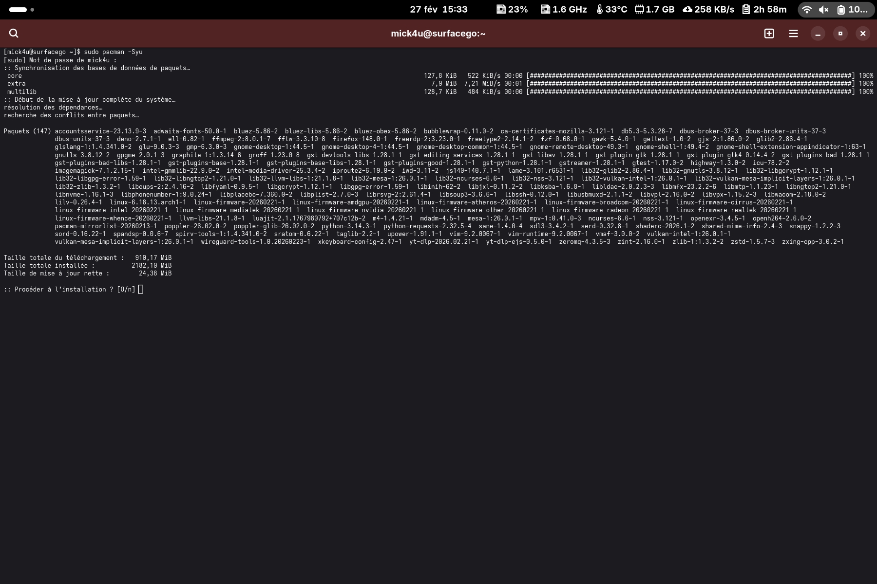
Task: Click the Wi-Fi icon in the system tray
Action: [807, 9]
